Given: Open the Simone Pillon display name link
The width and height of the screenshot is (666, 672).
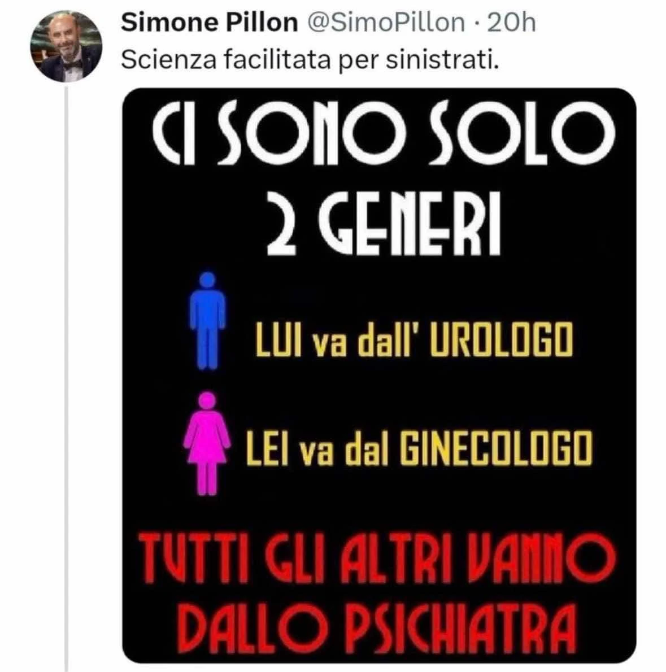Looking at the screenshot, I should click(x=209, y=22).
